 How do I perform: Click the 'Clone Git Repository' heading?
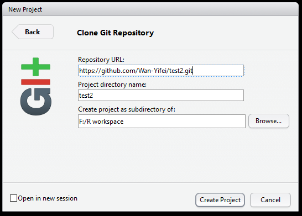[116, 33]
